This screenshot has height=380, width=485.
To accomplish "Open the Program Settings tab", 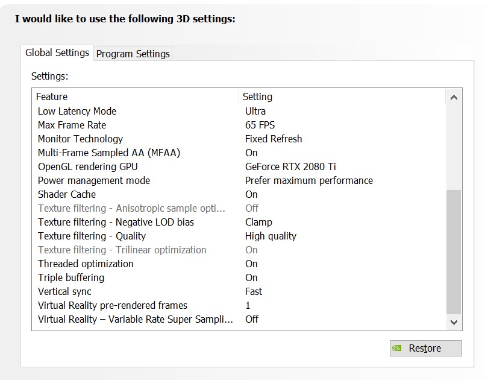I will [133, 54].
